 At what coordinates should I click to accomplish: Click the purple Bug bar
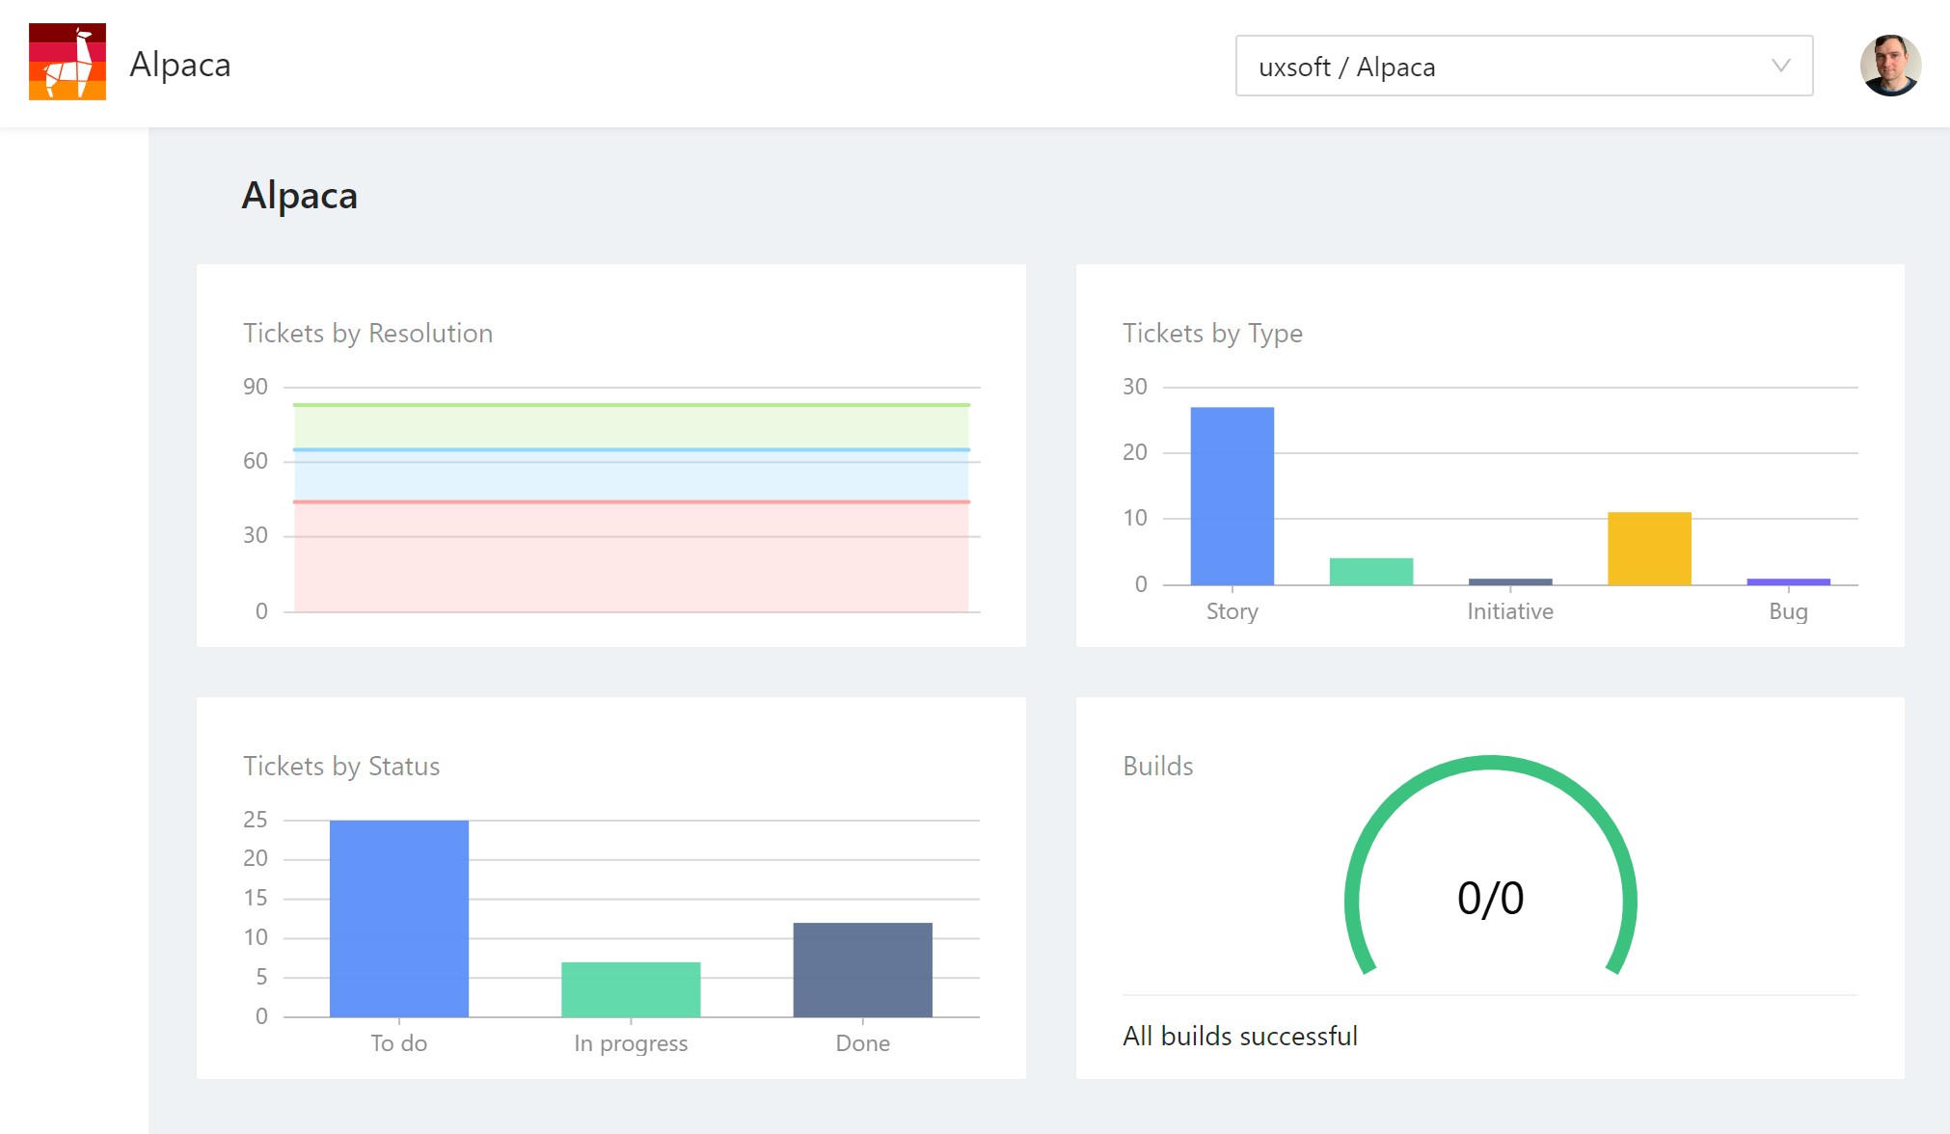(x=1788, y=581)
